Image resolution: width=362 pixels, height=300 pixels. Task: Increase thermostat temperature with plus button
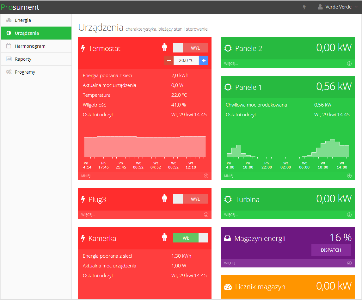[204, 60]
